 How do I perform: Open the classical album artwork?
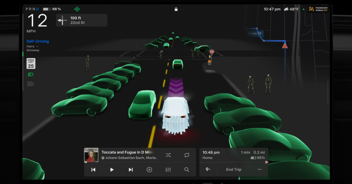click(91, 155)
